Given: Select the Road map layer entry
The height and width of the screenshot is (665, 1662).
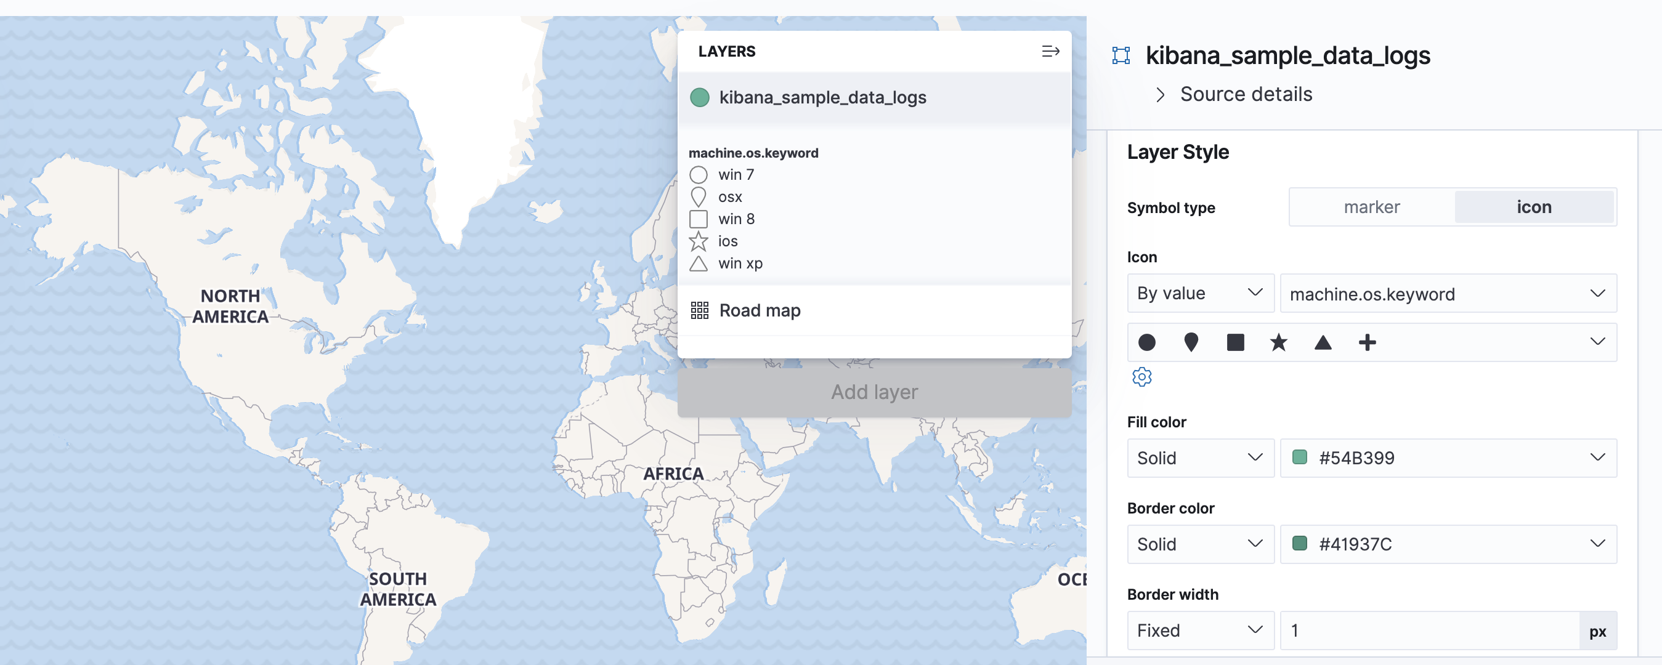Looking at the screenshot, I should point(760,310).
